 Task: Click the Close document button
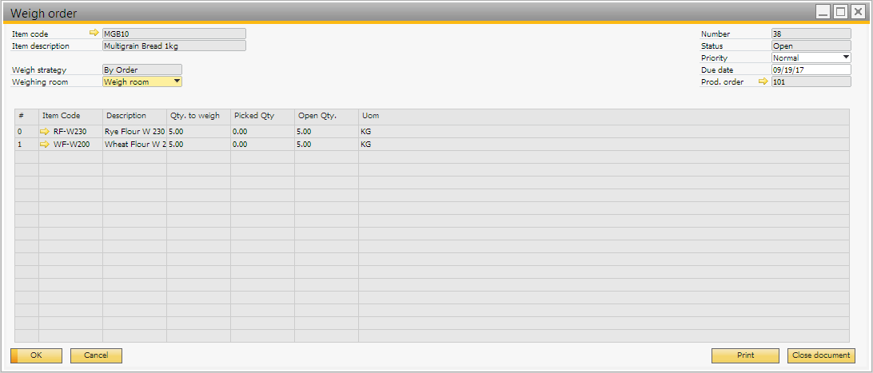pos(820,355)
